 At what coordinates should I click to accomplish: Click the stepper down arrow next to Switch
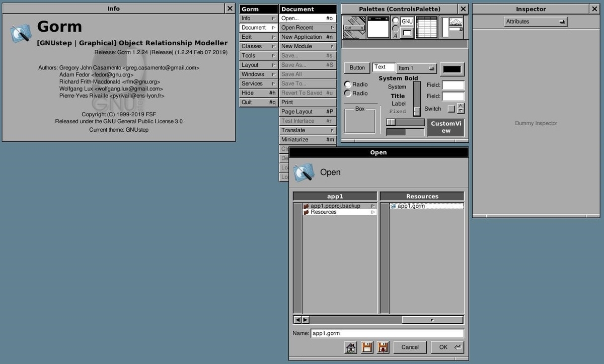(461, 111)
